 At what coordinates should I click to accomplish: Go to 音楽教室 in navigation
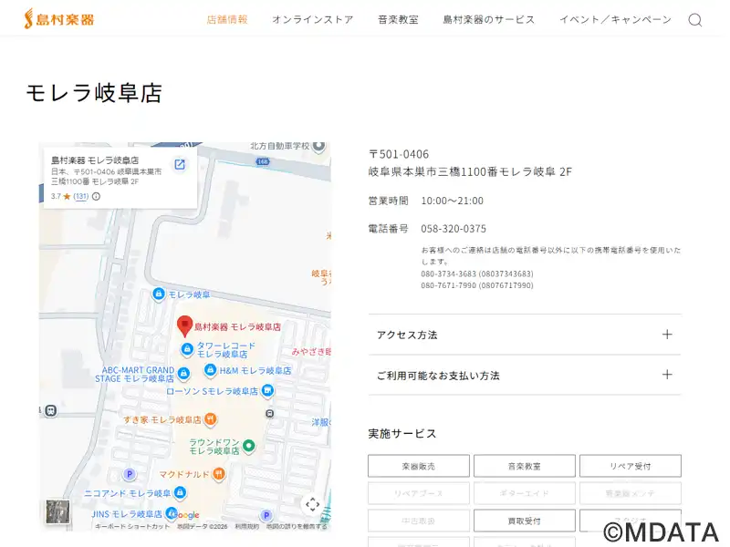pyautogui.click(x=398, y=19)
